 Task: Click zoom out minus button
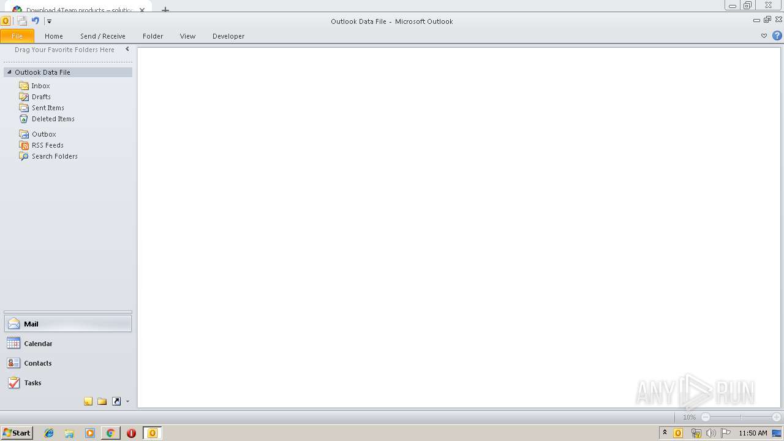706,417
